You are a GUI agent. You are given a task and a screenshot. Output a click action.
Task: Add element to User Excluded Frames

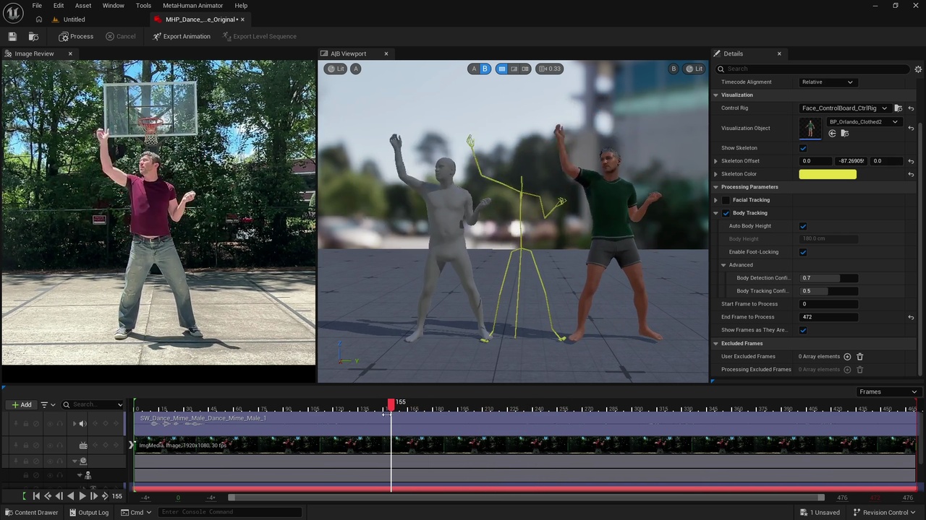click(x=847, y=357)
